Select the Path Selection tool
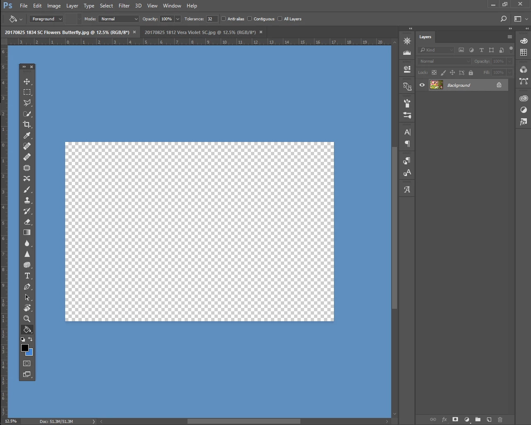The height and width of the screenshot is (425, 531). [27, 297]
